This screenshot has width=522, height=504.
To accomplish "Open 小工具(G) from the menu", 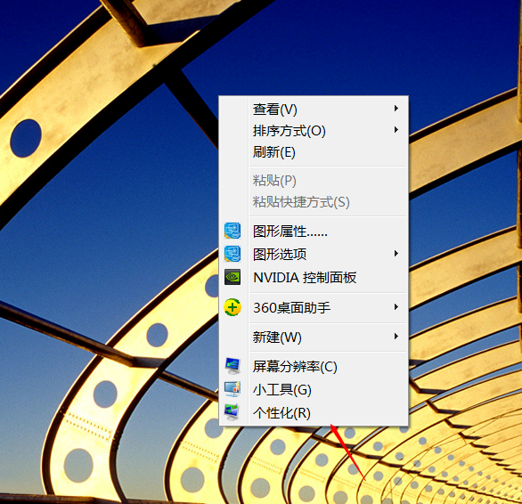I will (x=313, y=389).
